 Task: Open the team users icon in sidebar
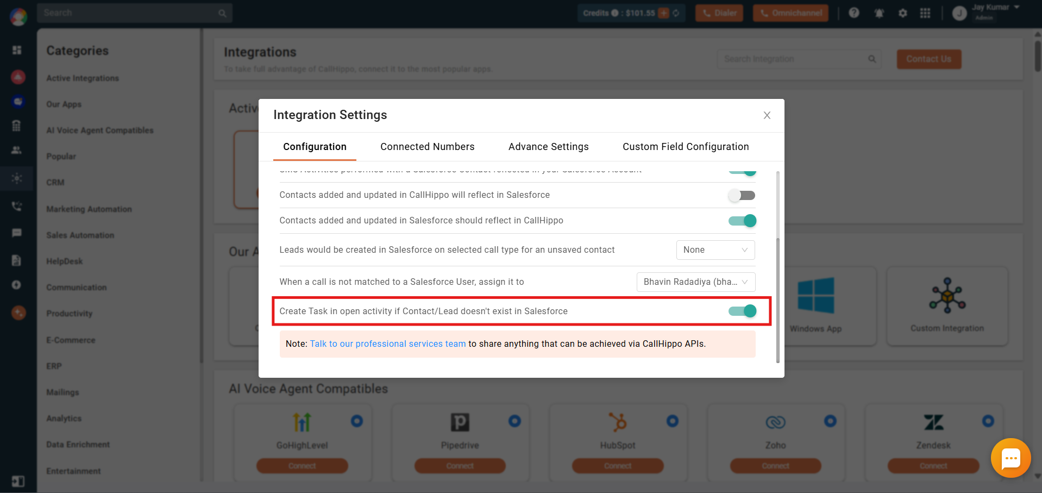tap(17, 150)
